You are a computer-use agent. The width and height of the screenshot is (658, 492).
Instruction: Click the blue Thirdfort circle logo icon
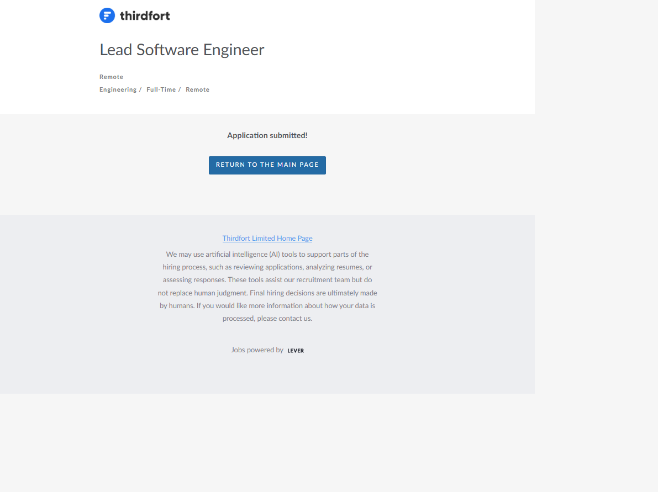coord(107,15)
